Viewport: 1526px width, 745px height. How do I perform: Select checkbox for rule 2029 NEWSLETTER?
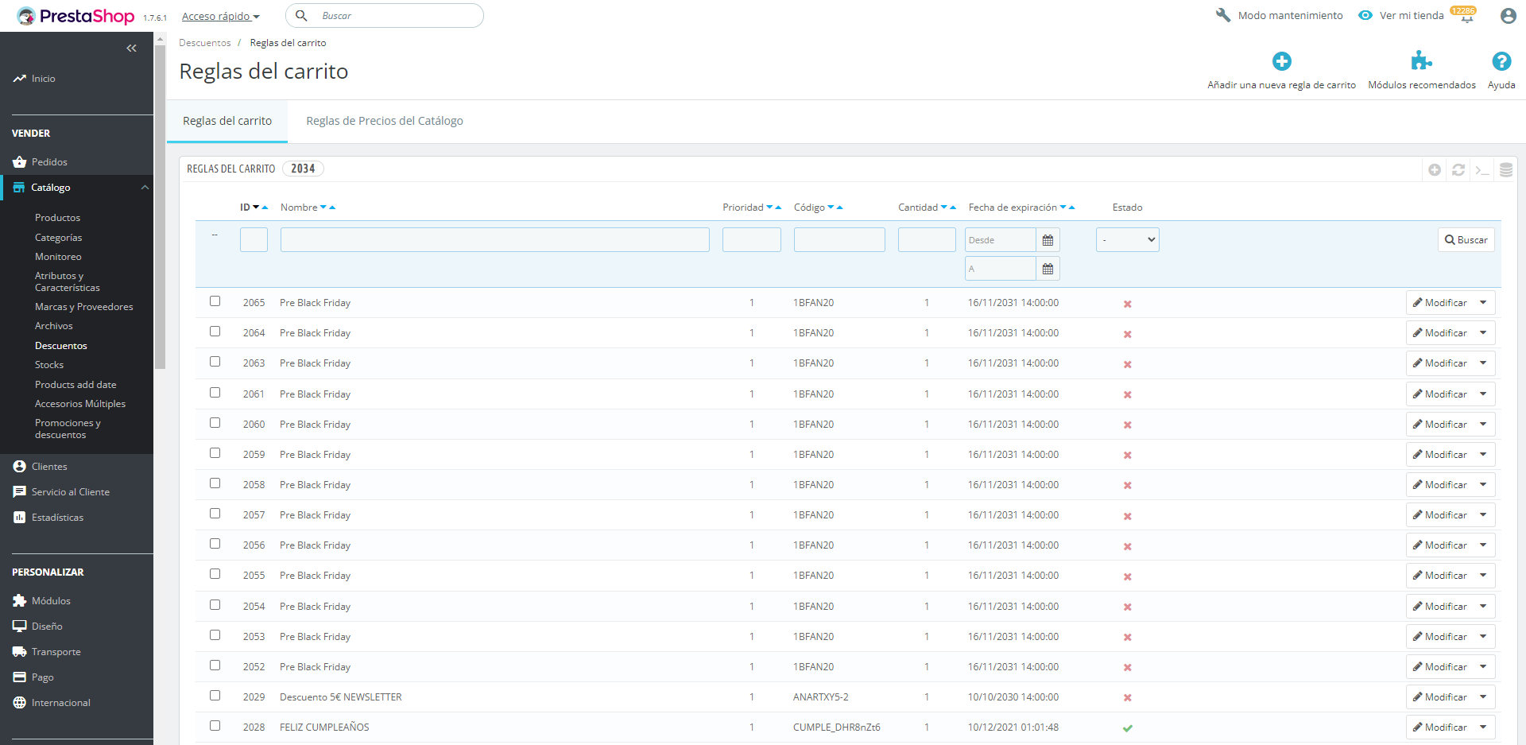click(x=215, y=696)
